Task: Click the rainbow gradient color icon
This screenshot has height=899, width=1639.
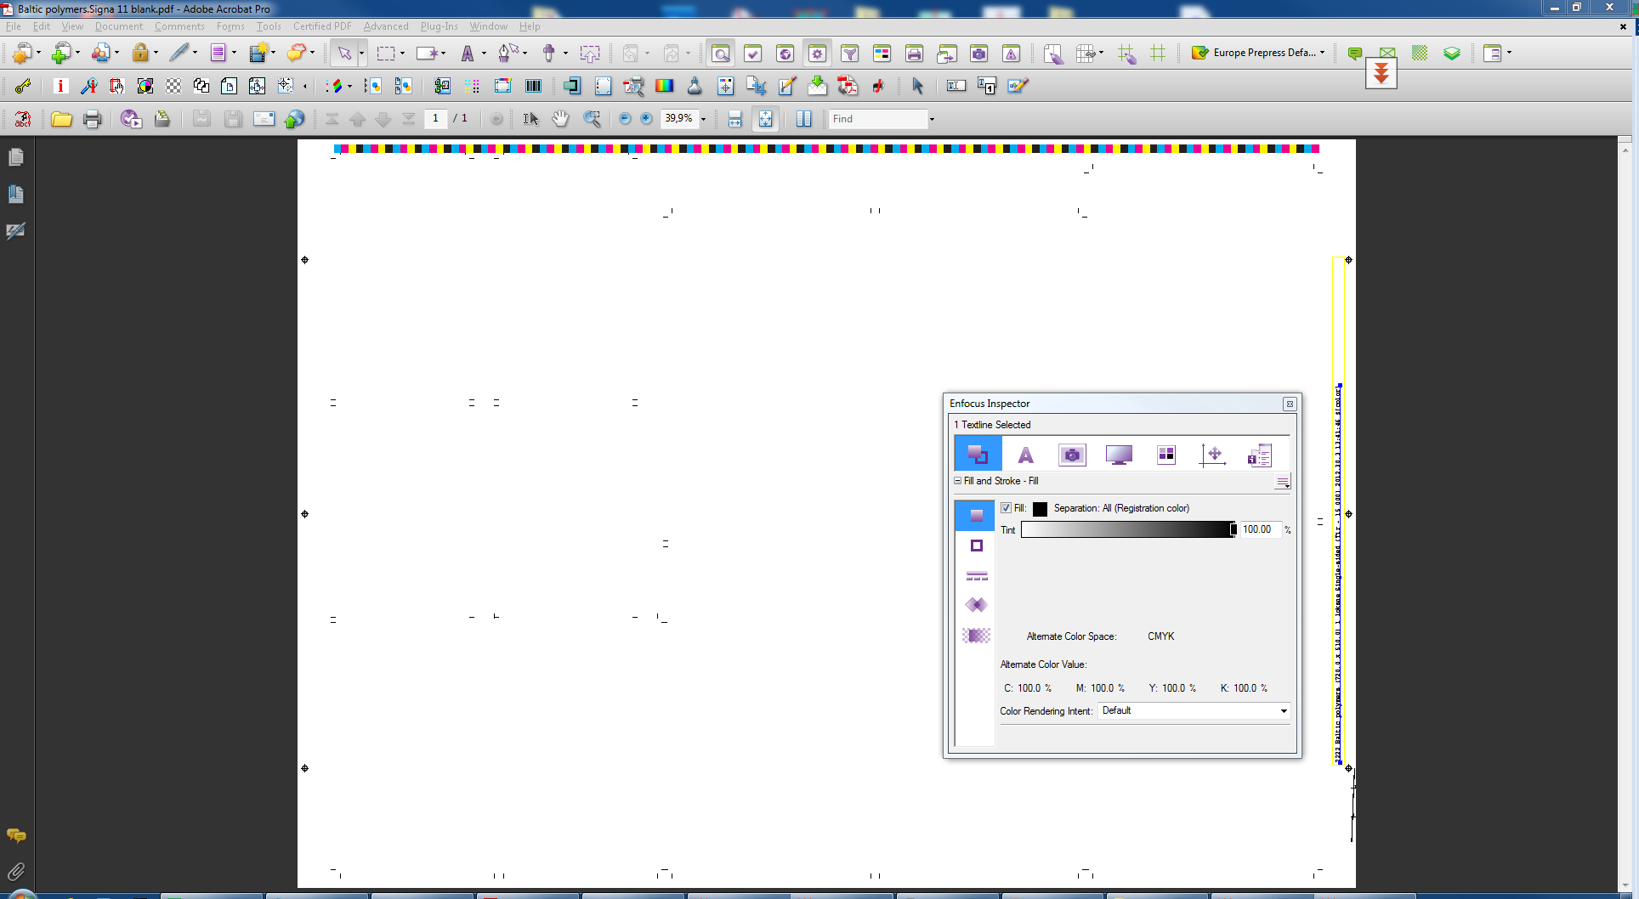Action: pyautogui.click(x=664, y=86)
